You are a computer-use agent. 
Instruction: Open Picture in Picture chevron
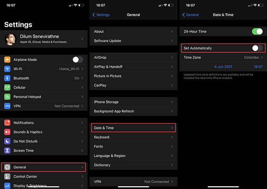[x=172, y=76]
